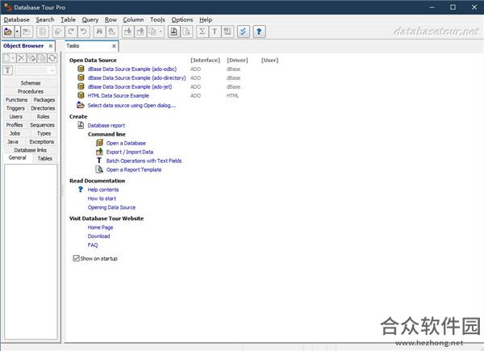Select the Triggers tab
This screenshot has width=484, height=351.
15,108
